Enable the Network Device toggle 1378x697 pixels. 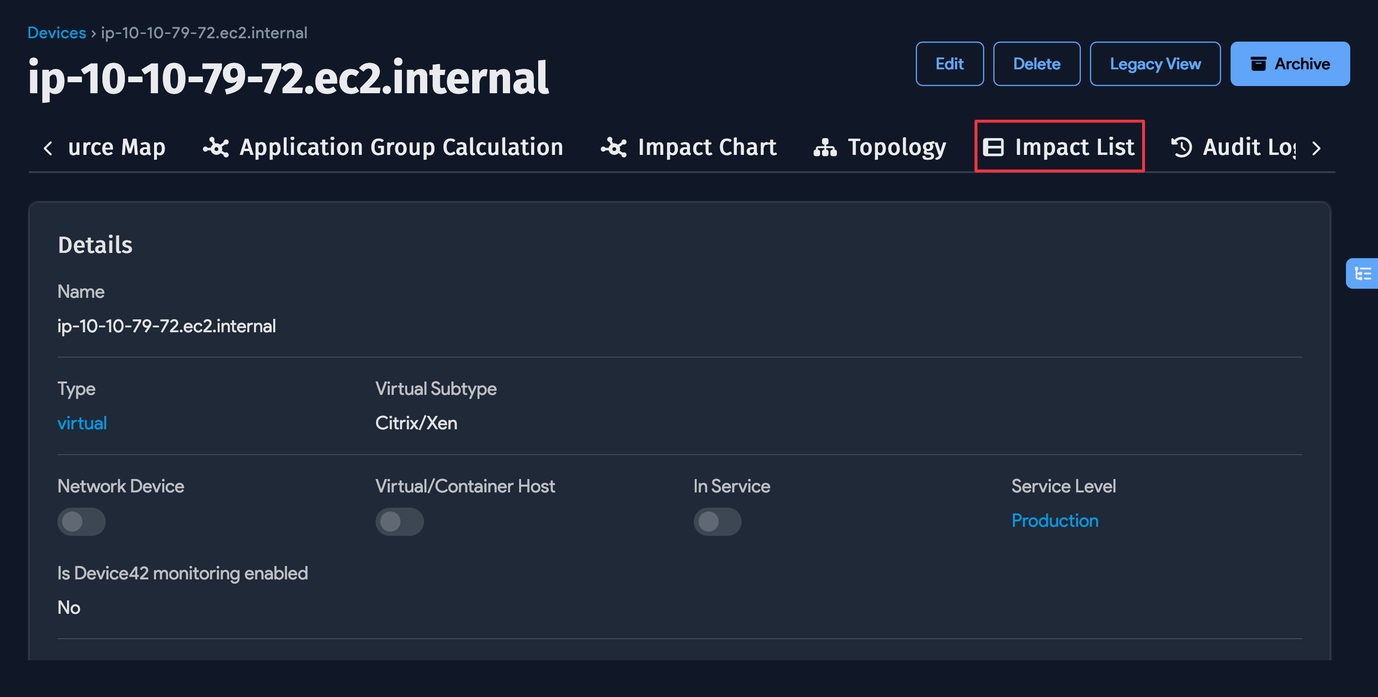click(81, 522)
